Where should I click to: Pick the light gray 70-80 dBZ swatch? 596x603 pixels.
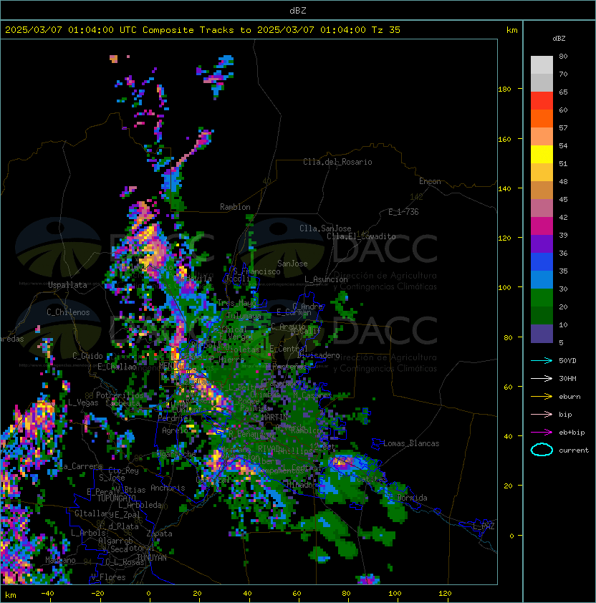coord(542,65)
